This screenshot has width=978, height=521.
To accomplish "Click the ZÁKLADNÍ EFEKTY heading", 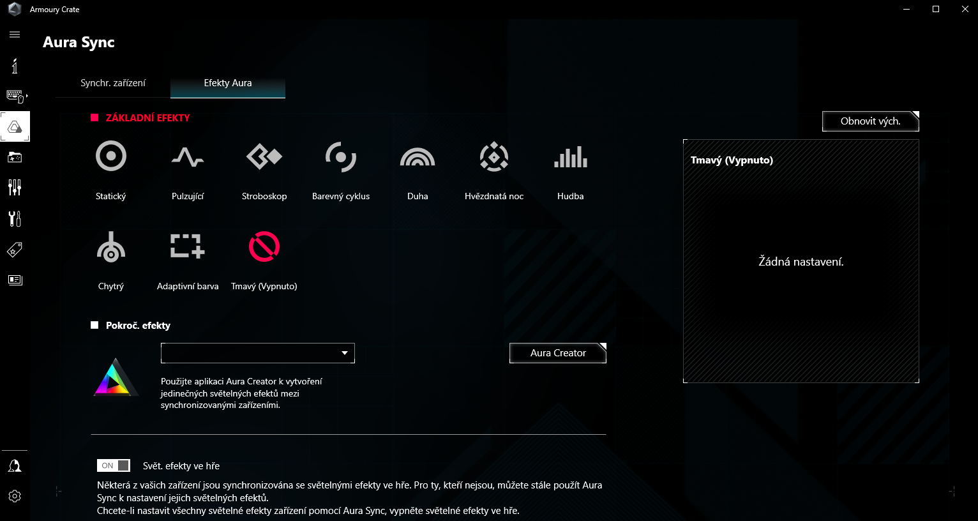I will 148,117.
